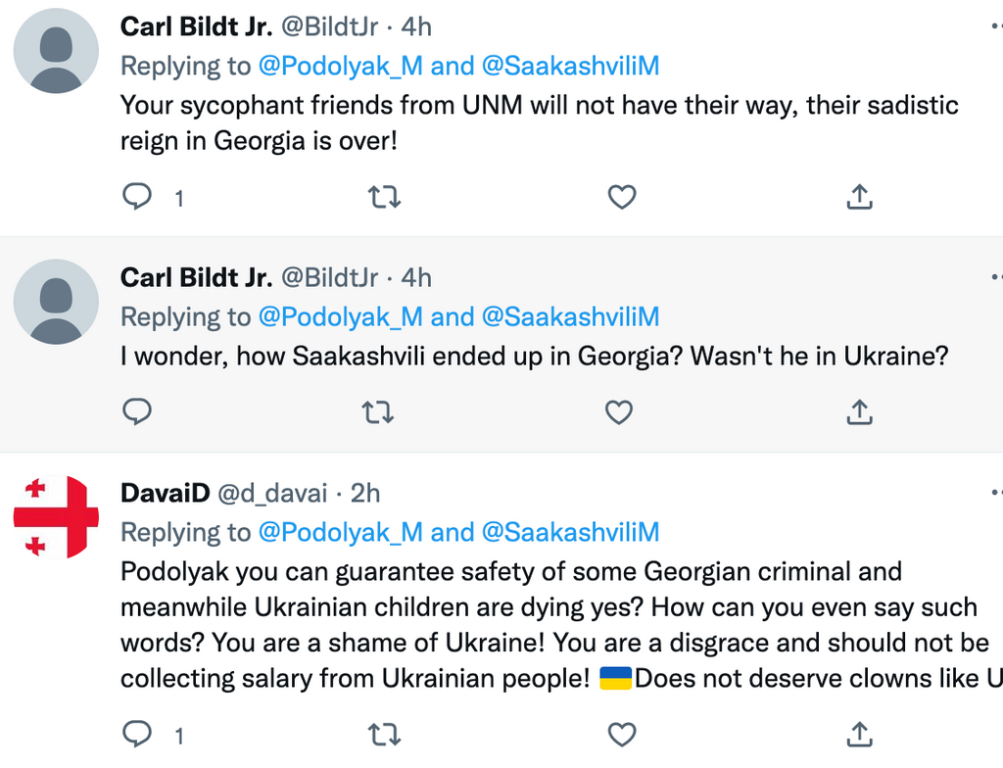
Task: Open @SaakashviliM mention in the first tweet
Action: point(570,66)
